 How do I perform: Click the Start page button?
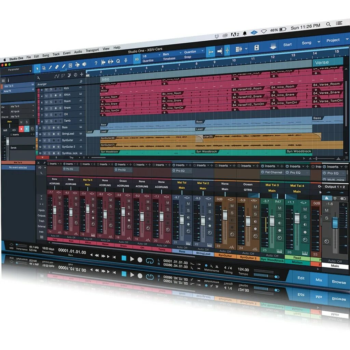287,45
